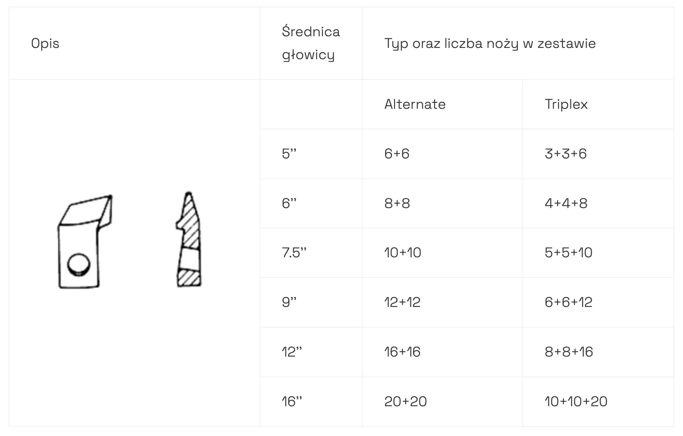Click the knife blade front-view drawing
The width and height of the screenshot is (683, 436).
pos(85,242)
